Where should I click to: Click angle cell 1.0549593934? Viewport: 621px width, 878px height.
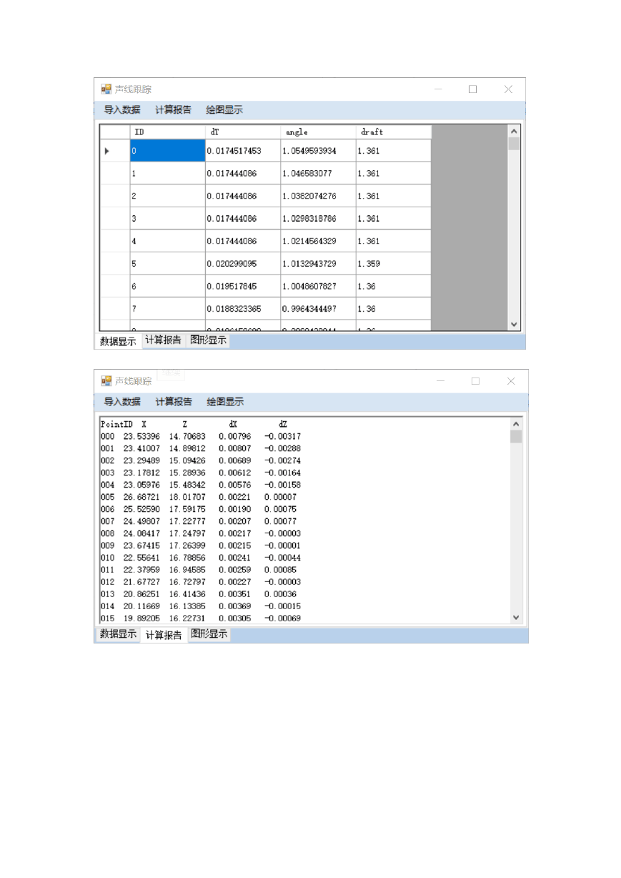pos(318,151)
